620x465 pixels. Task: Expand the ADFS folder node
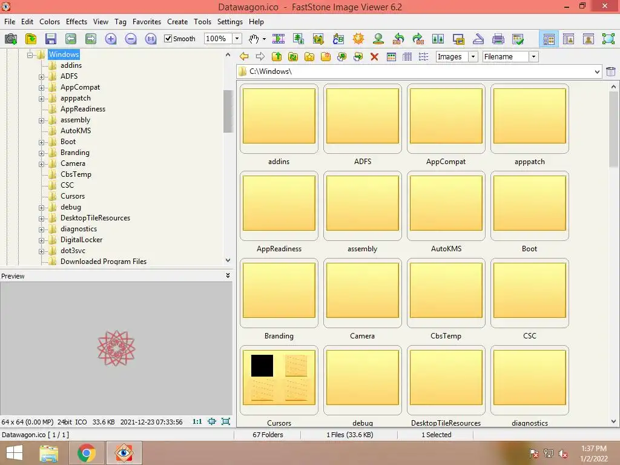click(x=41, y=77)
